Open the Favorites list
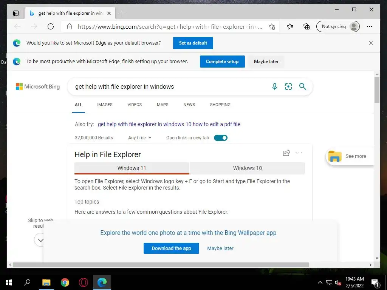Image resolution: width=387 pixels, height=290 pixels. tap(290, 26)
